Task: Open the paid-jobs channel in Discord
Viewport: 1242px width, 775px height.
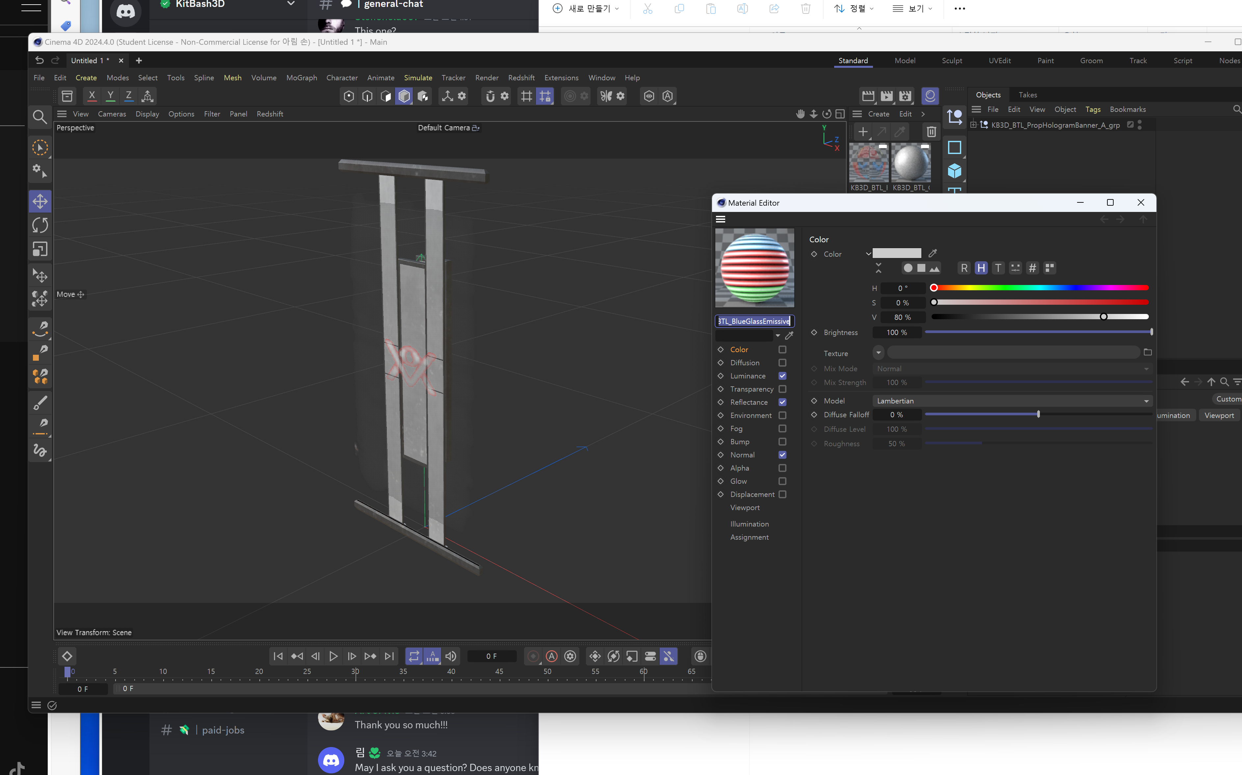Action: (x=223, y=730)
